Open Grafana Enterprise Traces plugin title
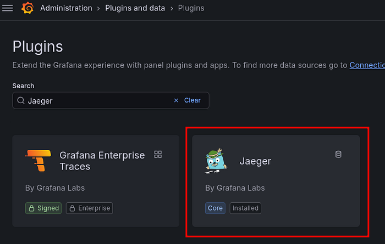 pos(102,161)
